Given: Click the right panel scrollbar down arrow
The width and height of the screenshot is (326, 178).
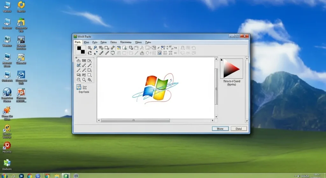Looking at the screenshot, I should pyautogui.click(x=247, y=121).
